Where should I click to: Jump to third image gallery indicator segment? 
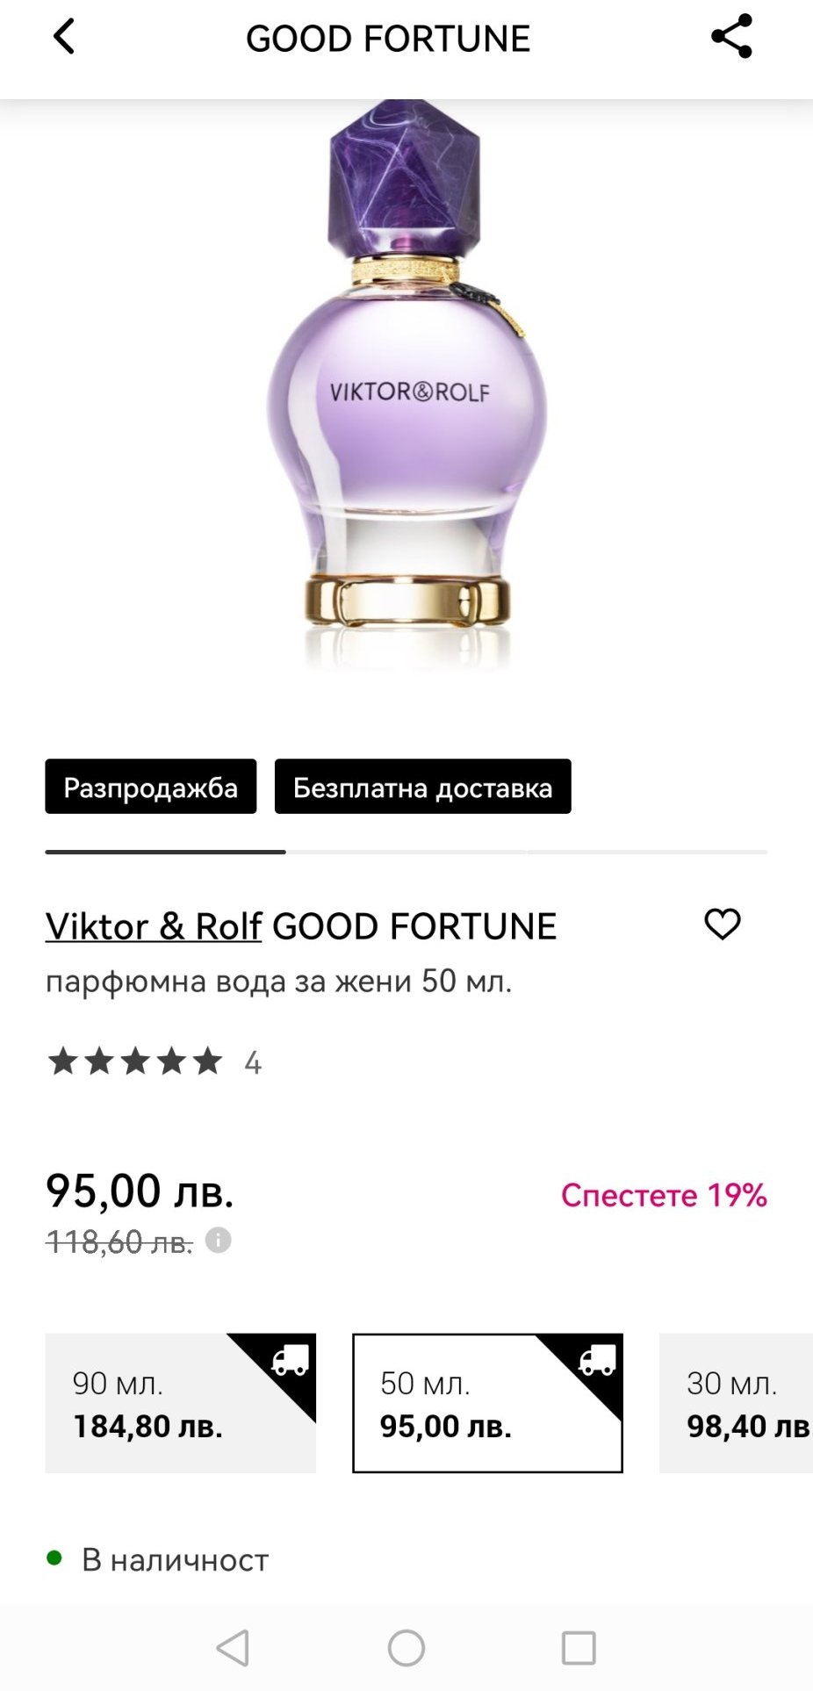647,852
